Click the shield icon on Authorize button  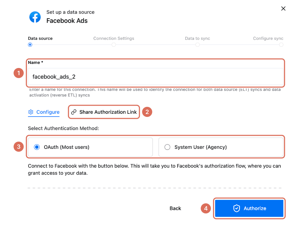pos(236,208)
